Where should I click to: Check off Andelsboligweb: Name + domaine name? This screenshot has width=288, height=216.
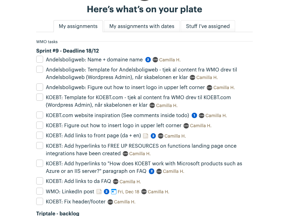pos(40,59)
